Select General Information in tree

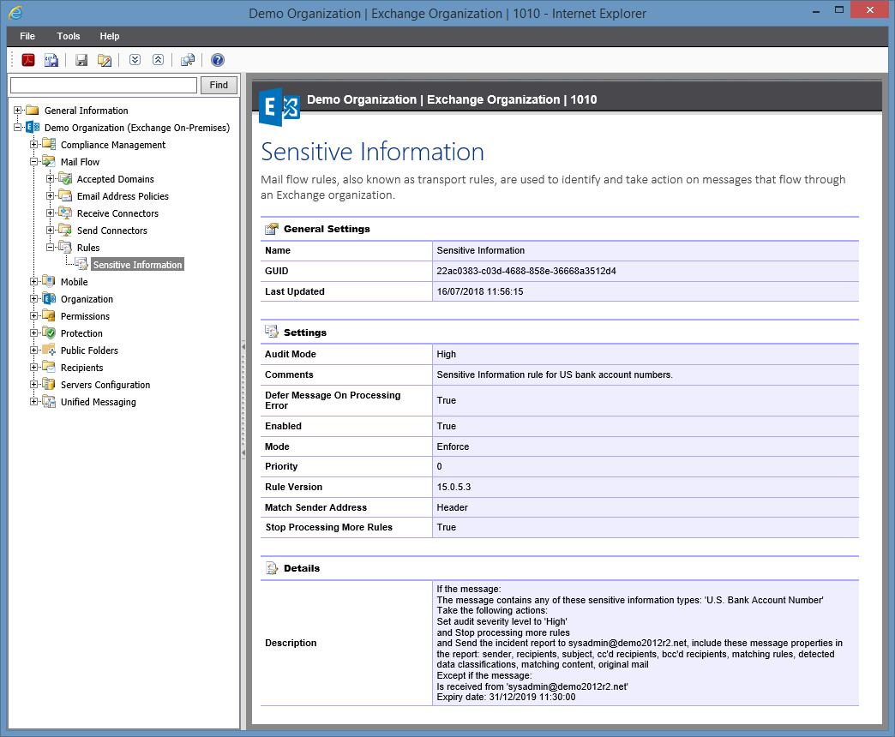[x=87, y=111]
